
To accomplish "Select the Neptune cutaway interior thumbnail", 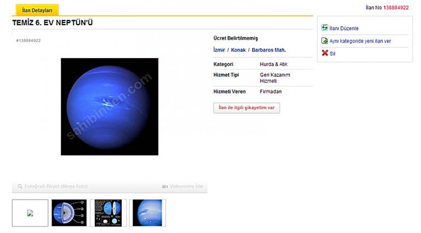I will click(69, 213).
